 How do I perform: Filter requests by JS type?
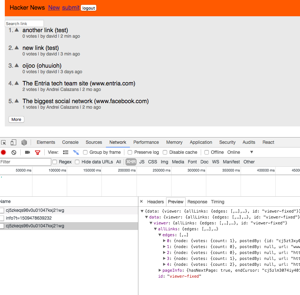point(142,162)
